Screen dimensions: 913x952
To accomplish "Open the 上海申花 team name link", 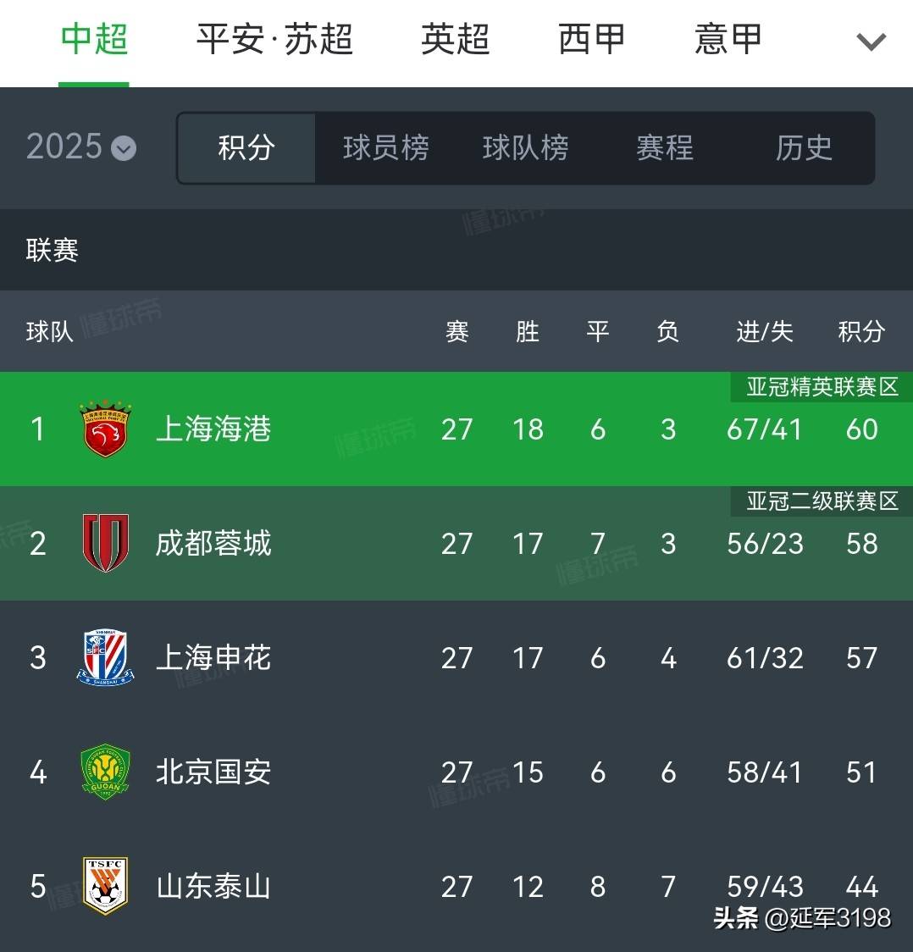I will 213,658.
